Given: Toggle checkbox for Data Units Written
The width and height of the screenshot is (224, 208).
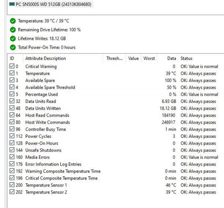Looking at the screenshot, I should [12, 108].
